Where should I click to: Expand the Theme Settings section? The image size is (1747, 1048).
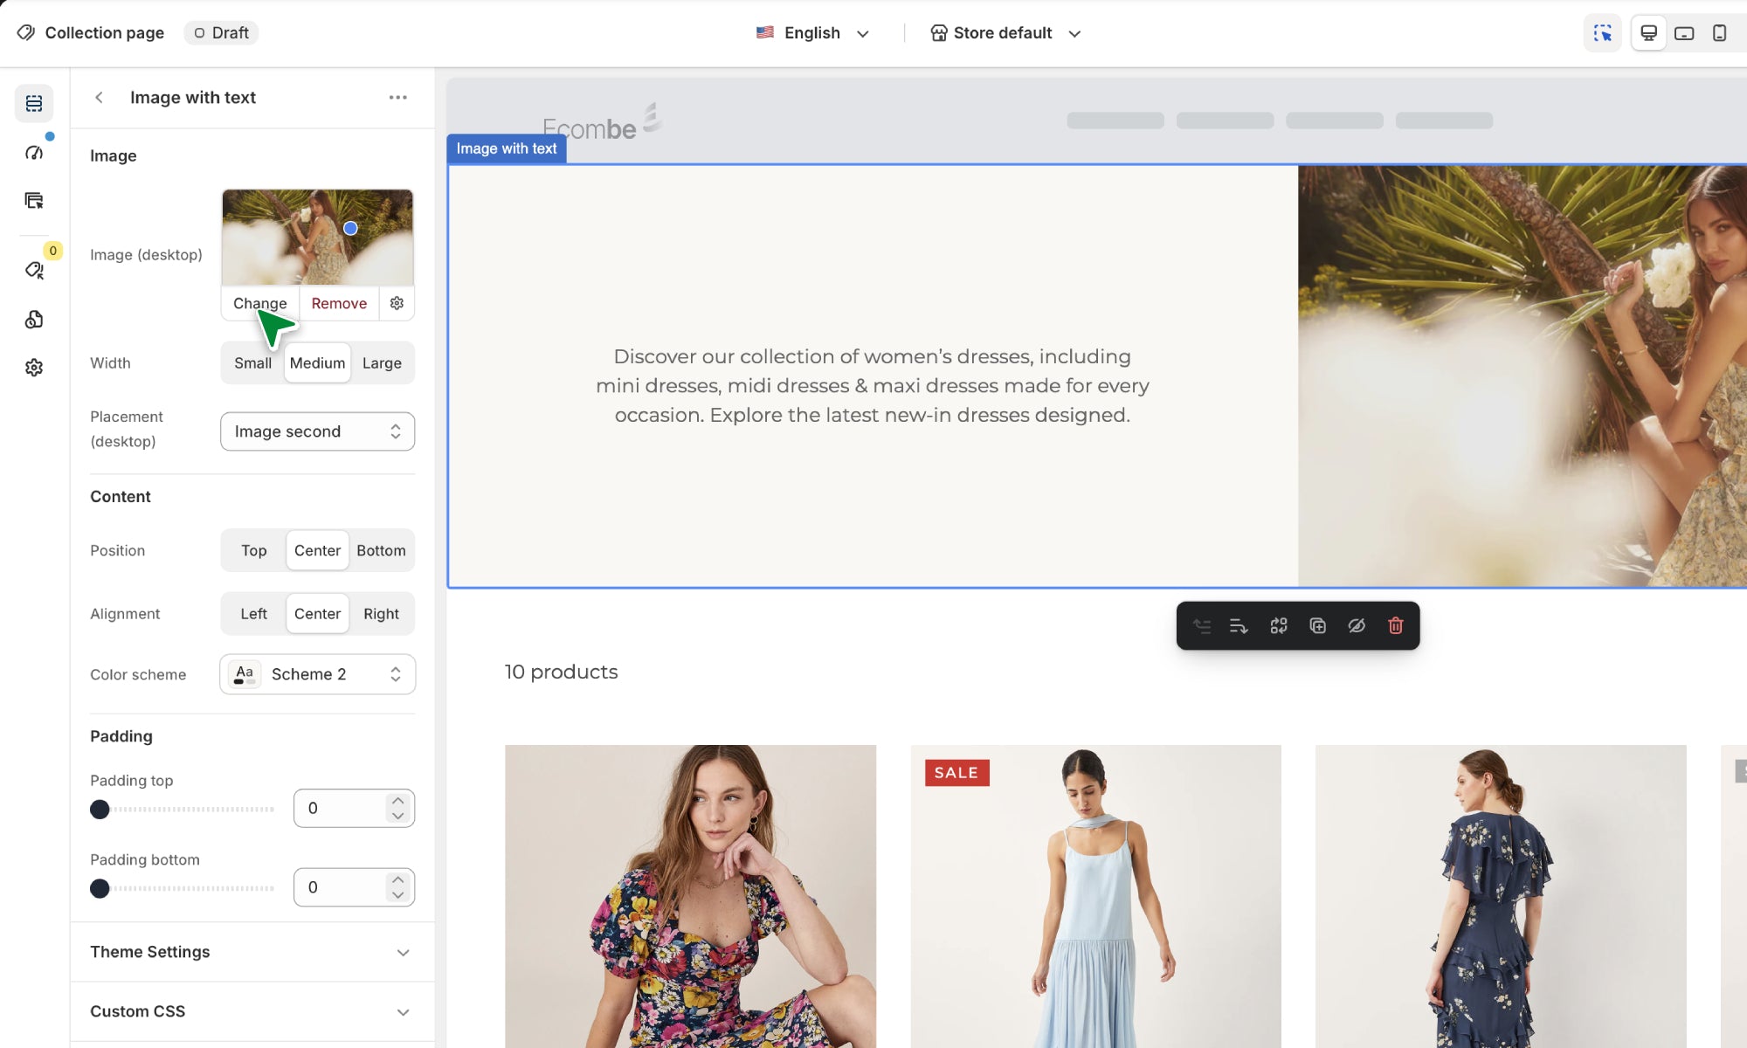coord(252,952)
